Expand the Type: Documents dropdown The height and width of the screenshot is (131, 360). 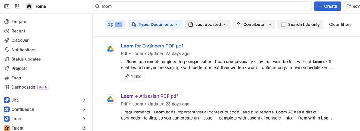(x=155, y=24)
